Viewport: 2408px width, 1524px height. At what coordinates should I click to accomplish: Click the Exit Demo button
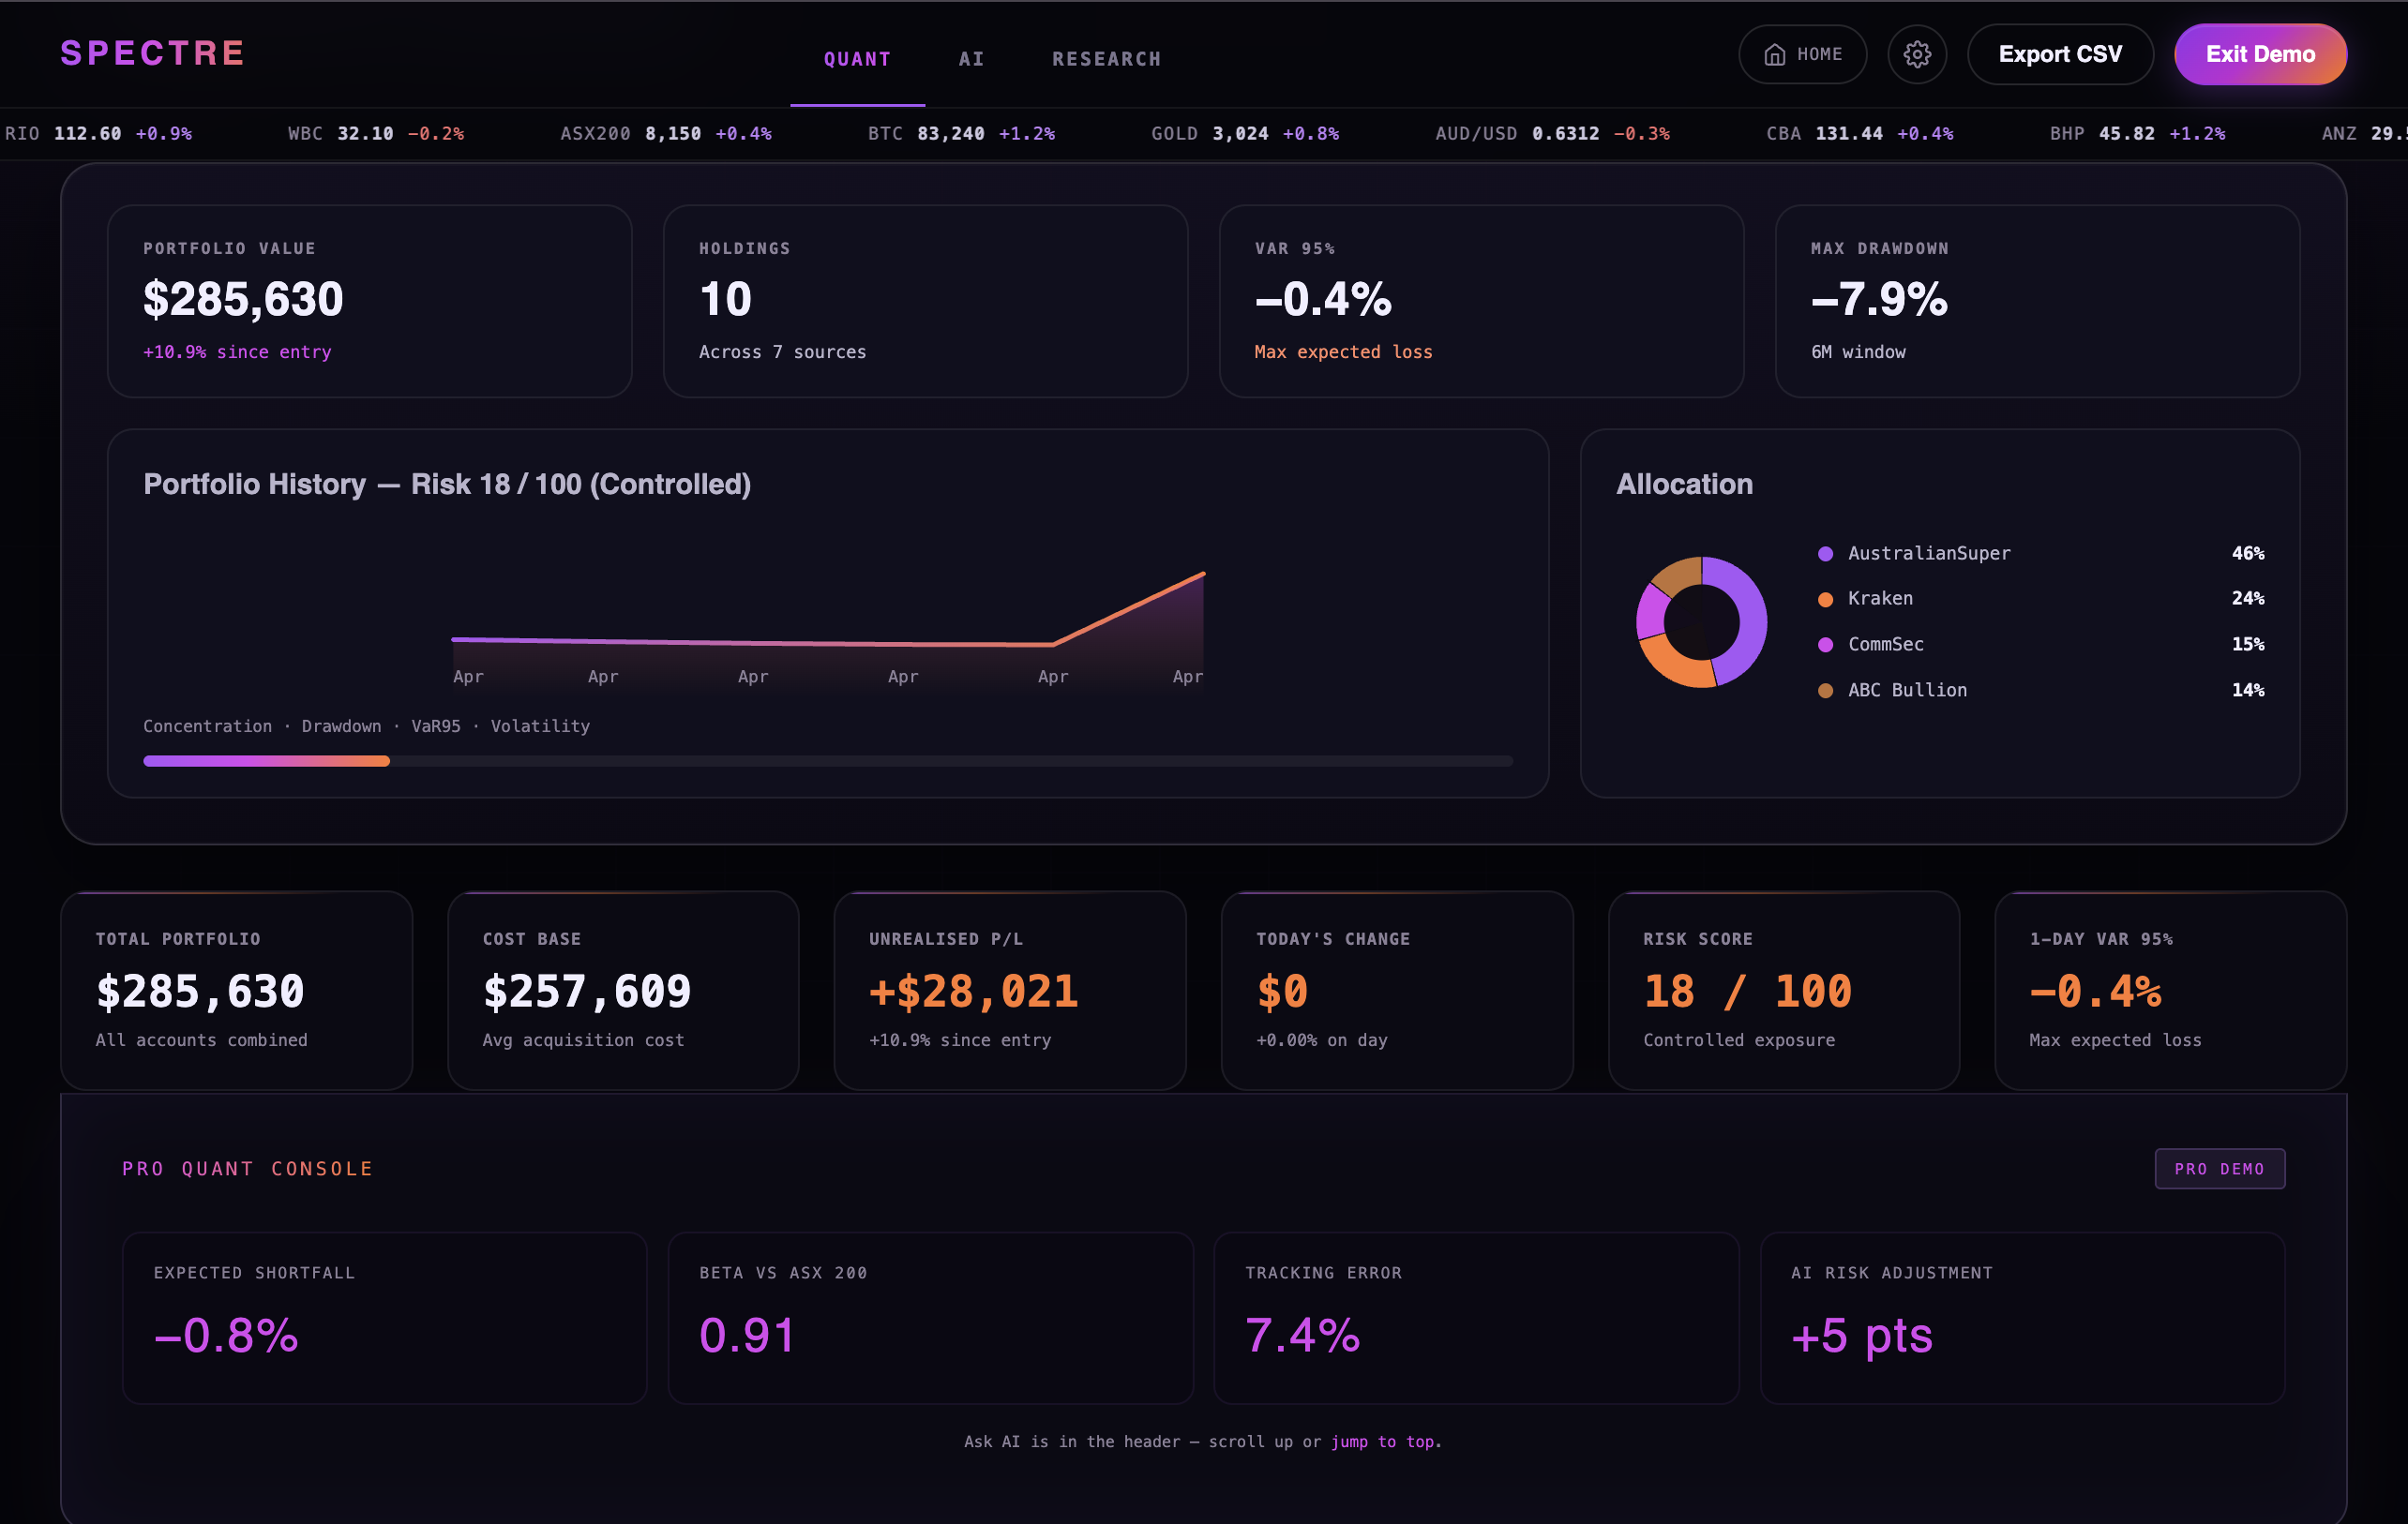click(2259, 54)
